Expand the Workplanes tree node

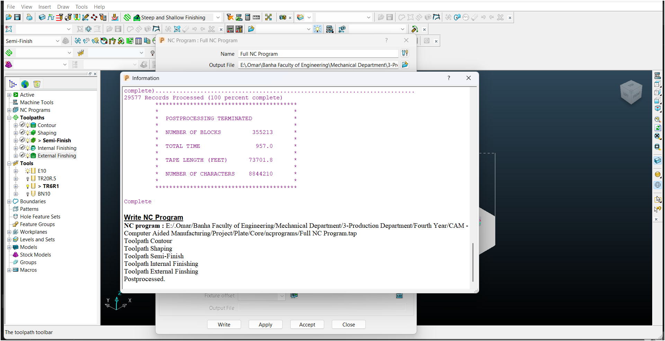coord(9,232)
